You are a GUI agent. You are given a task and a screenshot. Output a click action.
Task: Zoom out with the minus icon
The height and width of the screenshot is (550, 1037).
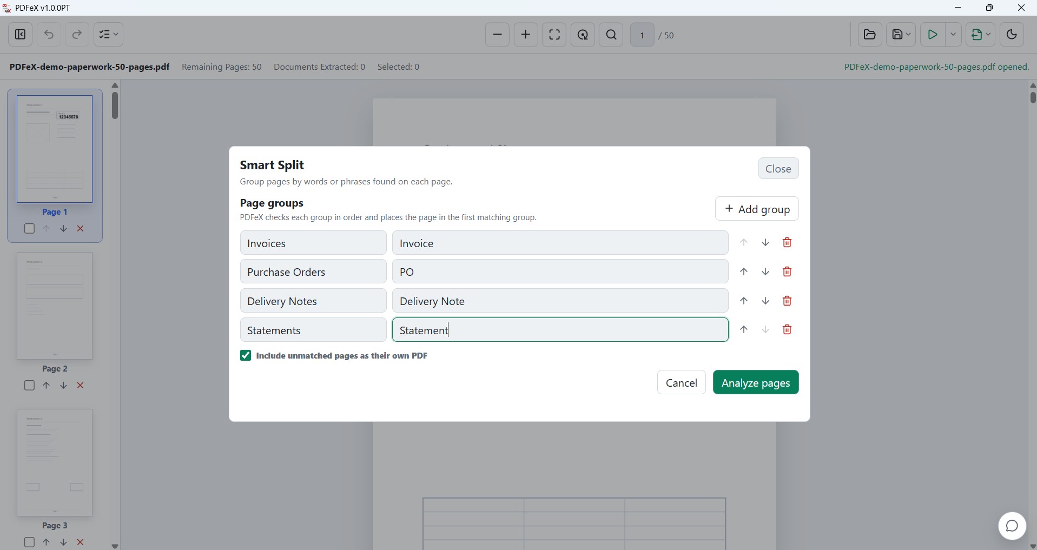[497, 35]
